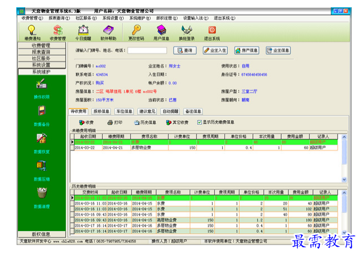Viewport: 360px width, 259px height.
Task: Click 退出系统 red power icon in toolbar
Action: click(x=212, y=33)
